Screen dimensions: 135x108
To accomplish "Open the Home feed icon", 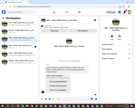I will point(54,12).
